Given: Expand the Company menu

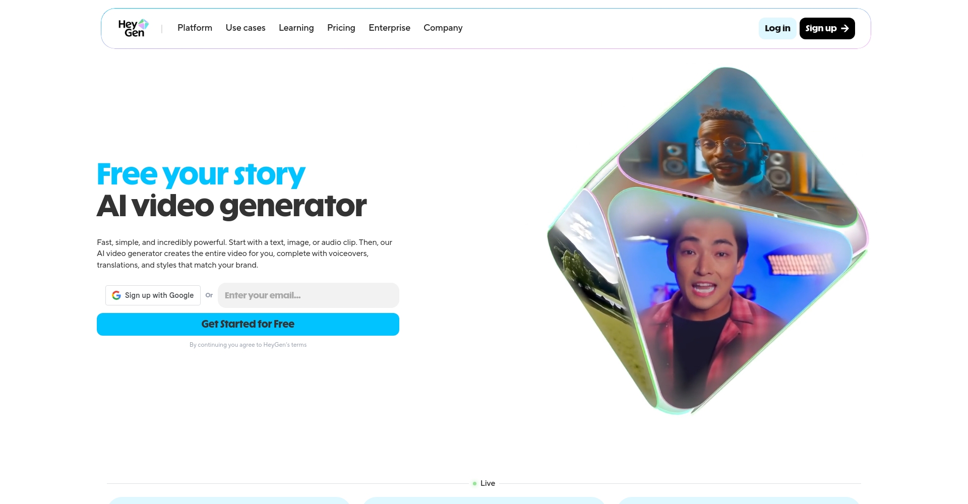Looking at the screenshot, I should click(443, 28).
